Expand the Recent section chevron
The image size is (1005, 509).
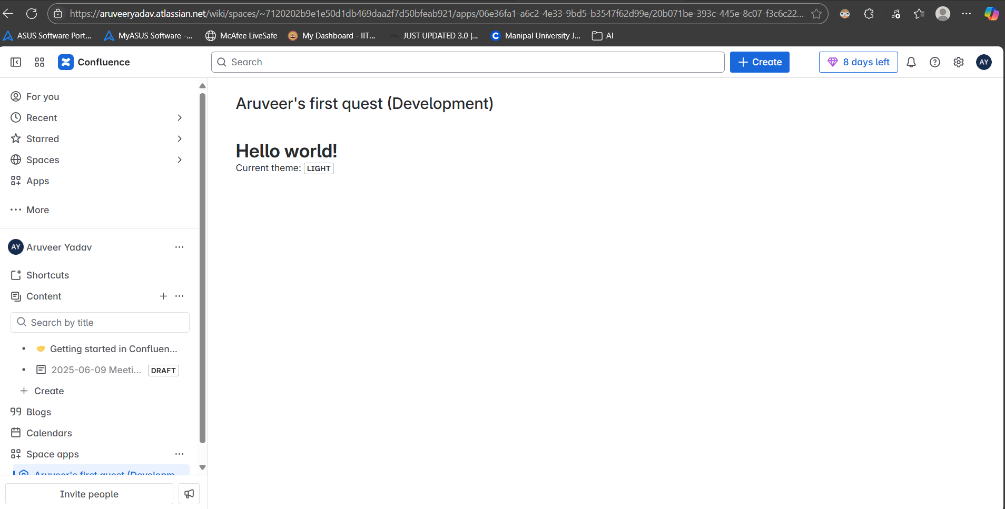click(180, 117)
